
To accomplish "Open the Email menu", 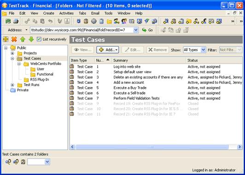I will point(95,13).
